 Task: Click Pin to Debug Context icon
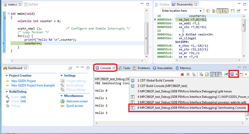(239, 11)
